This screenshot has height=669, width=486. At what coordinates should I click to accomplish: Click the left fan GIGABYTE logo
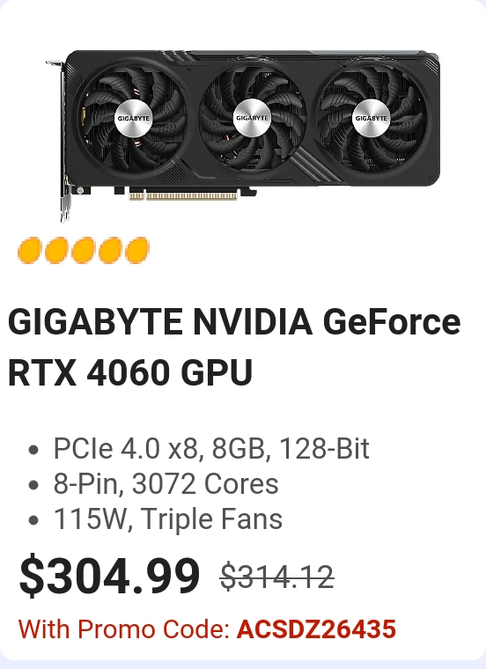(134, 118)
